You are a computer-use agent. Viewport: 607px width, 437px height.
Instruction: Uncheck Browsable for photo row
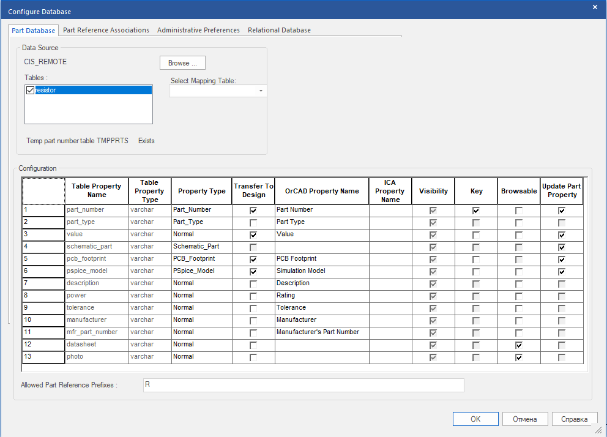click(x=519, y=357)
